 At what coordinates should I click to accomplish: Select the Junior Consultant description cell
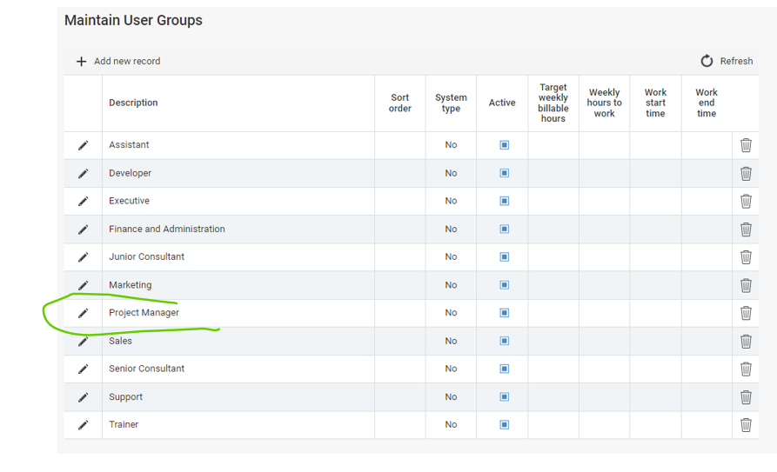point(238,257)
